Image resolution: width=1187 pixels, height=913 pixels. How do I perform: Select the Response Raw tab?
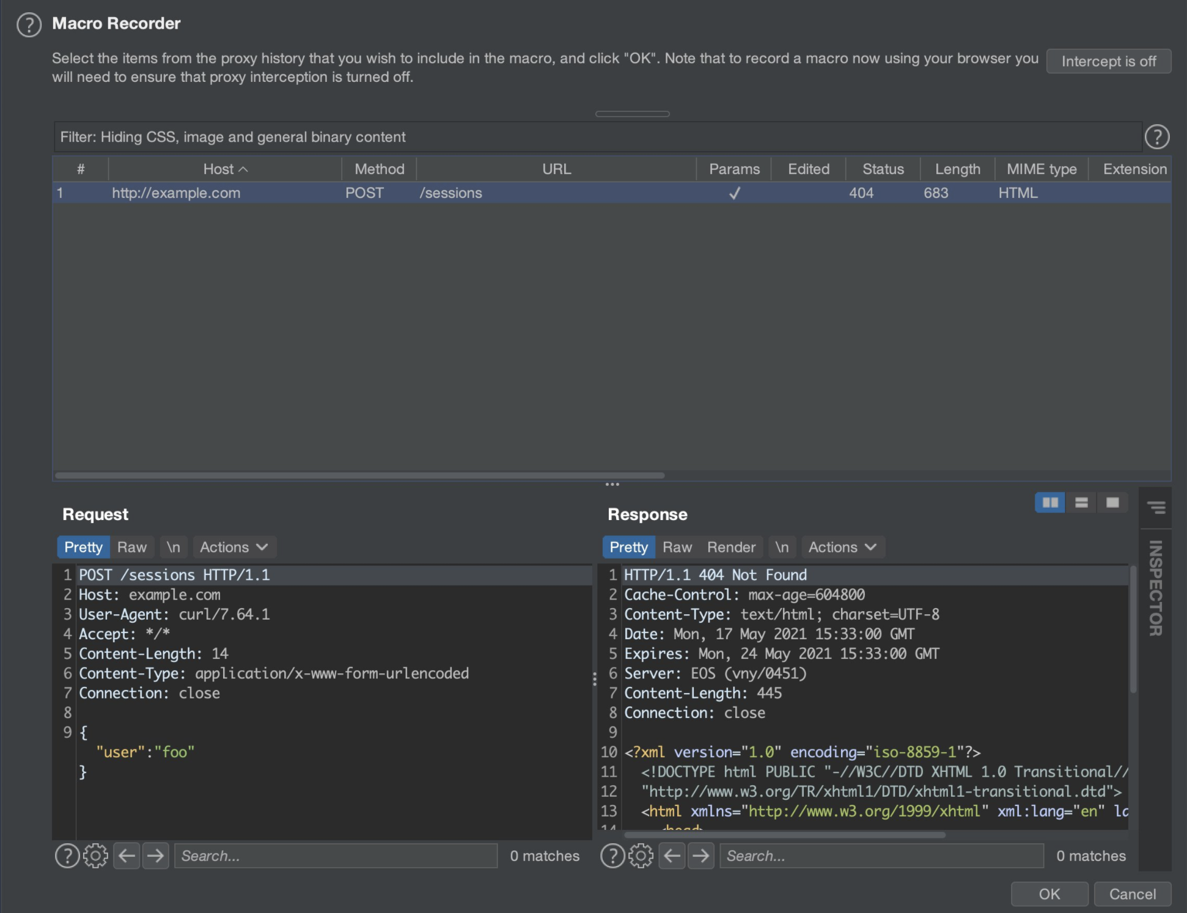click(677, 547)
